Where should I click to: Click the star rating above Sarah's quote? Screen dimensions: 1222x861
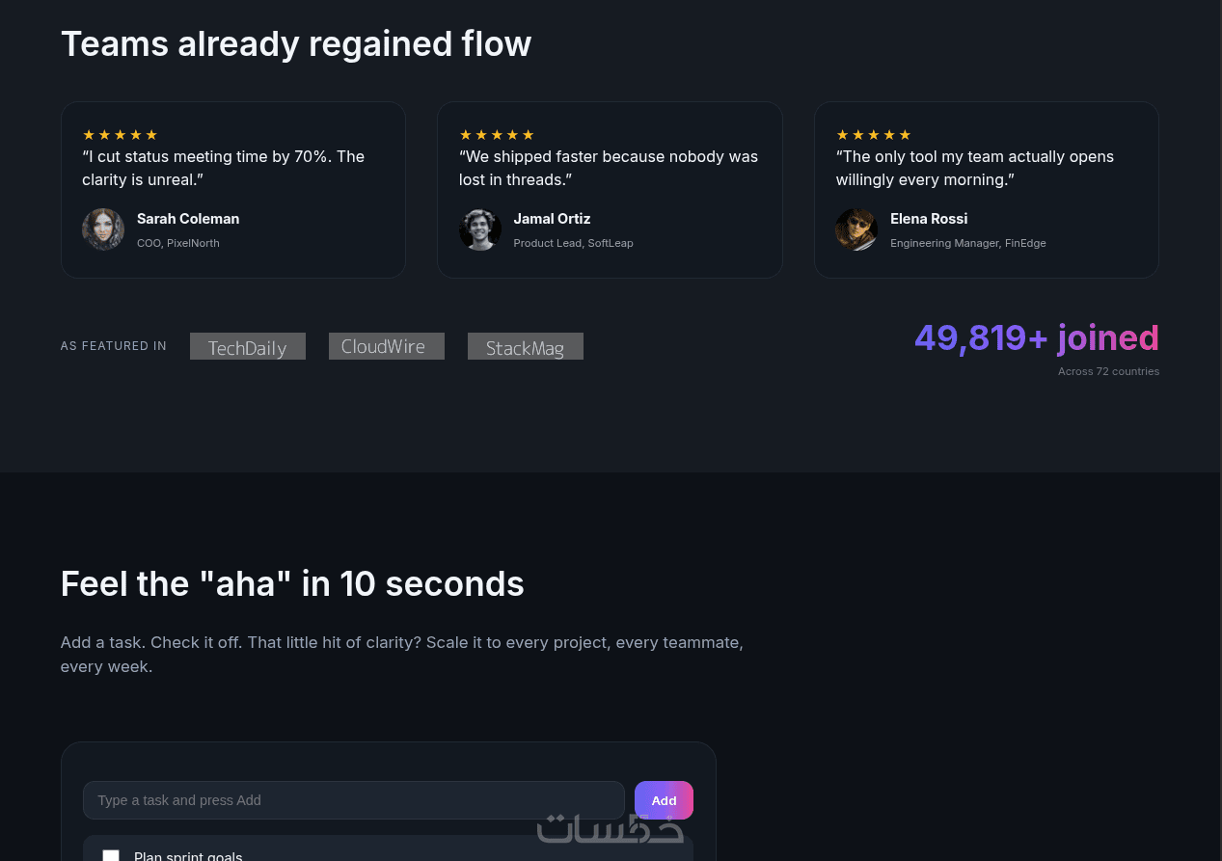tap(120, 135)
